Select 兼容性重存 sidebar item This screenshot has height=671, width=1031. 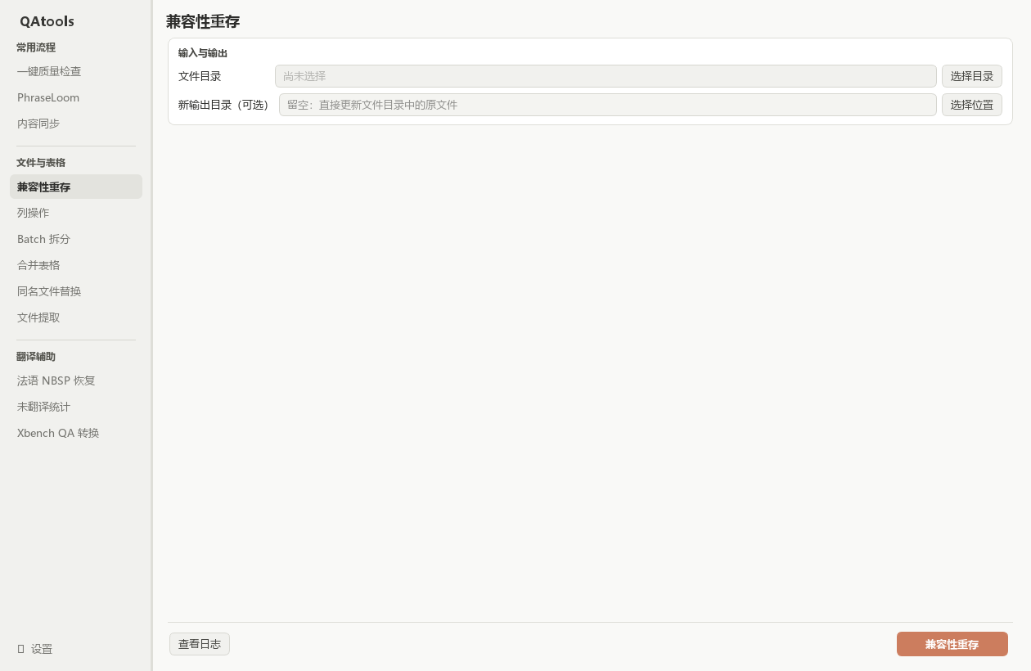click(75, 187)
